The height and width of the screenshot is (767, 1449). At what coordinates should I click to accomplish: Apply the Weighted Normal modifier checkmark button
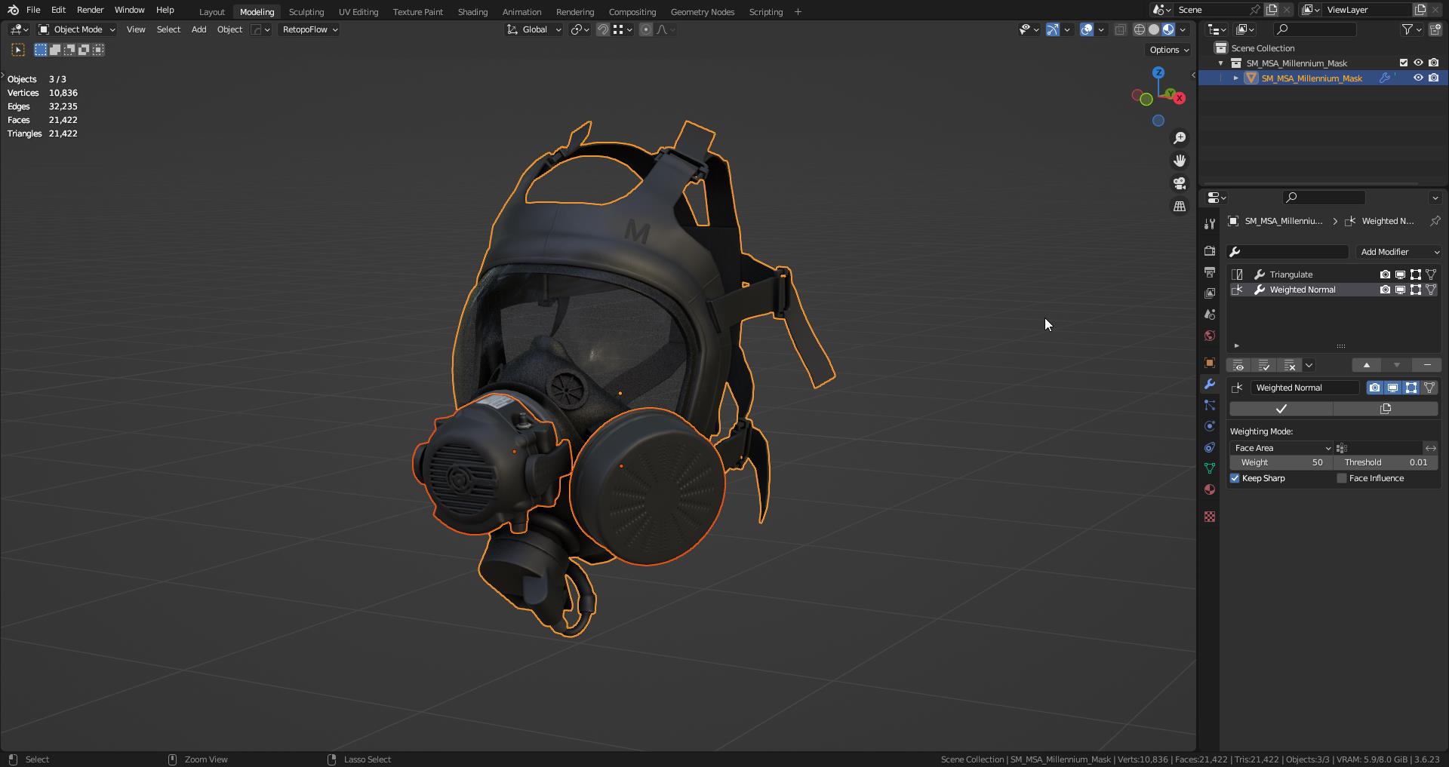pyautogui.click(x=1281, y=409)
